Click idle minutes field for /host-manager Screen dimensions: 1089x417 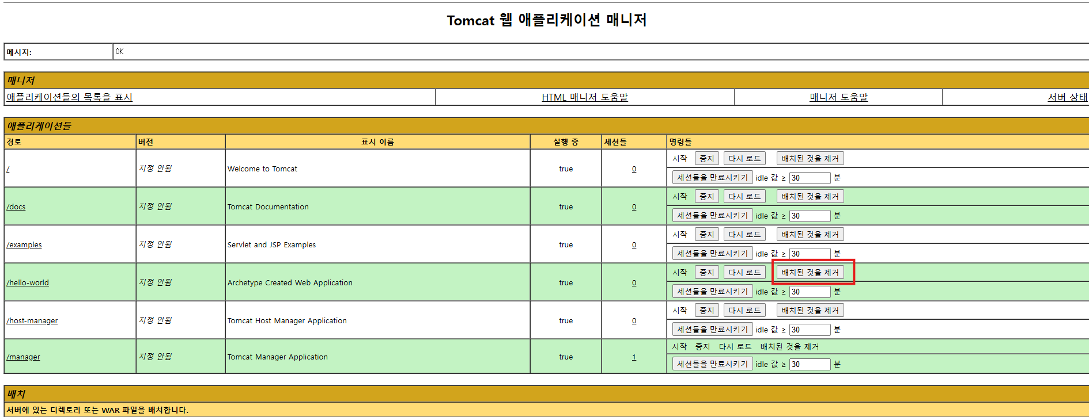810,330
